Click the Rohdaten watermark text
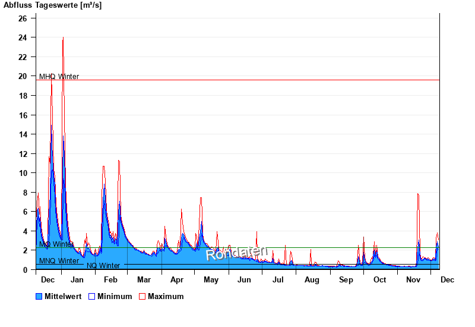This screenshot has height=327, width=475. 236,253
